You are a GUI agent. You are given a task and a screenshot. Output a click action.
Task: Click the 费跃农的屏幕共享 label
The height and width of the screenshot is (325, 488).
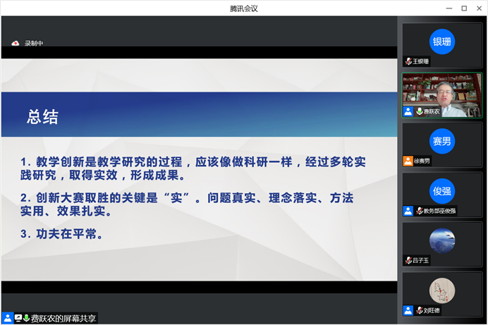63,318
